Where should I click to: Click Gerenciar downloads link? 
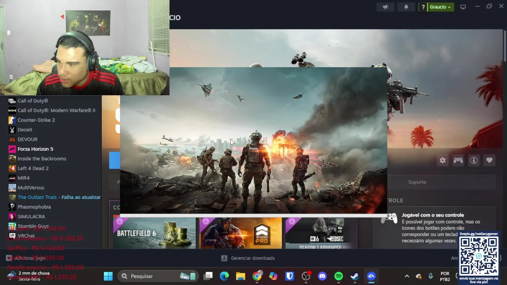click(253, 258)
